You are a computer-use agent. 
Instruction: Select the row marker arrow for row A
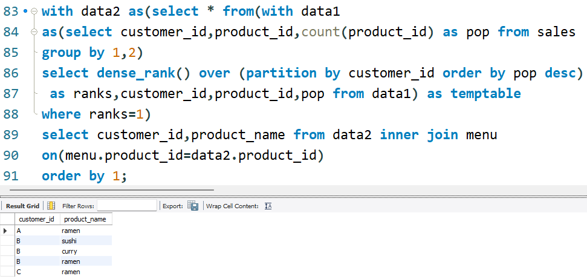coord(5,231)
